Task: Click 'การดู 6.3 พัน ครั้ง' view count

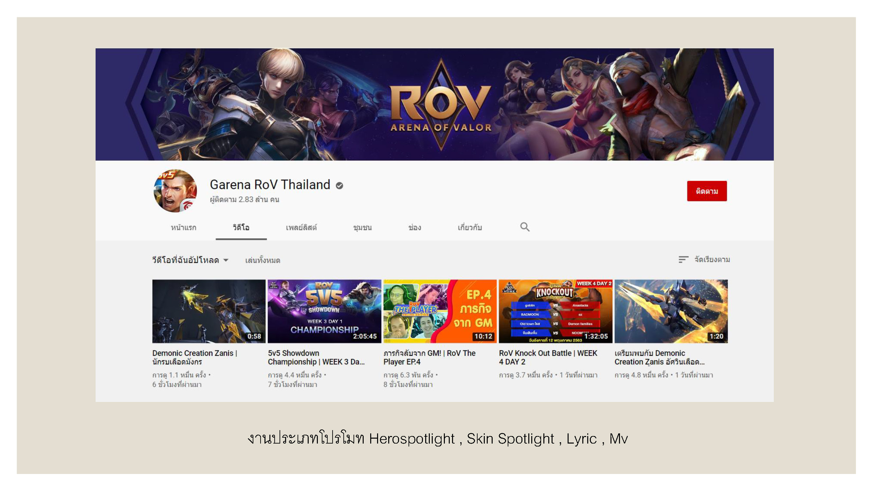Action: pos(408,375)
